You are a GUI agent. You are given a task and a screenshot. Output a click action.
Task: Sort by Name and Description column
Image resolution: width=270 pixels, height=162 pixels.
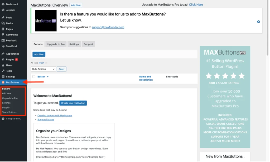(x=146, y=78)
